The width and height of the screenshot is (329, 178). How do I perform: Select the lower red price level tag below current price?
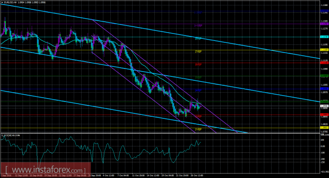click(x=324, y=114)
